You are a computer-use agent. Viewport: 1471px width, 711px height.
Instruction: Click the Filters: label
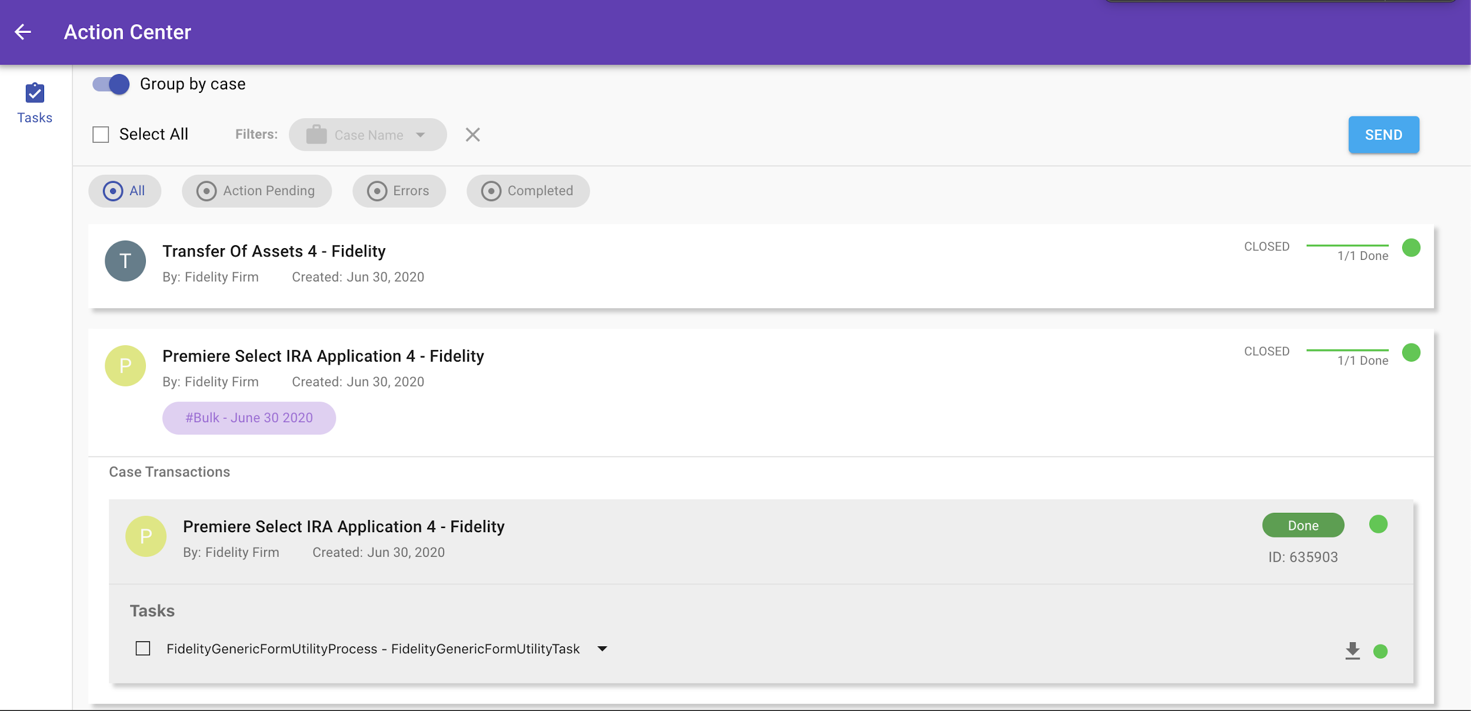256,134
